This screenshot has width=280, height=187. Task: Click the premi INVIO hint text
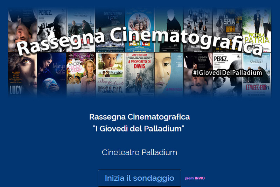pyautogui.click(x=195, y=178)
